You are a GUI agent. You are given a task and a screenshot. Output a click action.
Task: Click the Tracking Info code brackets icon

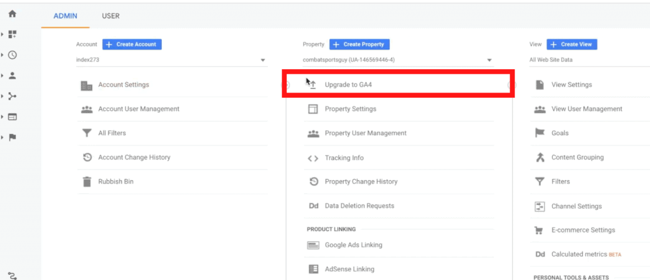(x=313, y=158)
